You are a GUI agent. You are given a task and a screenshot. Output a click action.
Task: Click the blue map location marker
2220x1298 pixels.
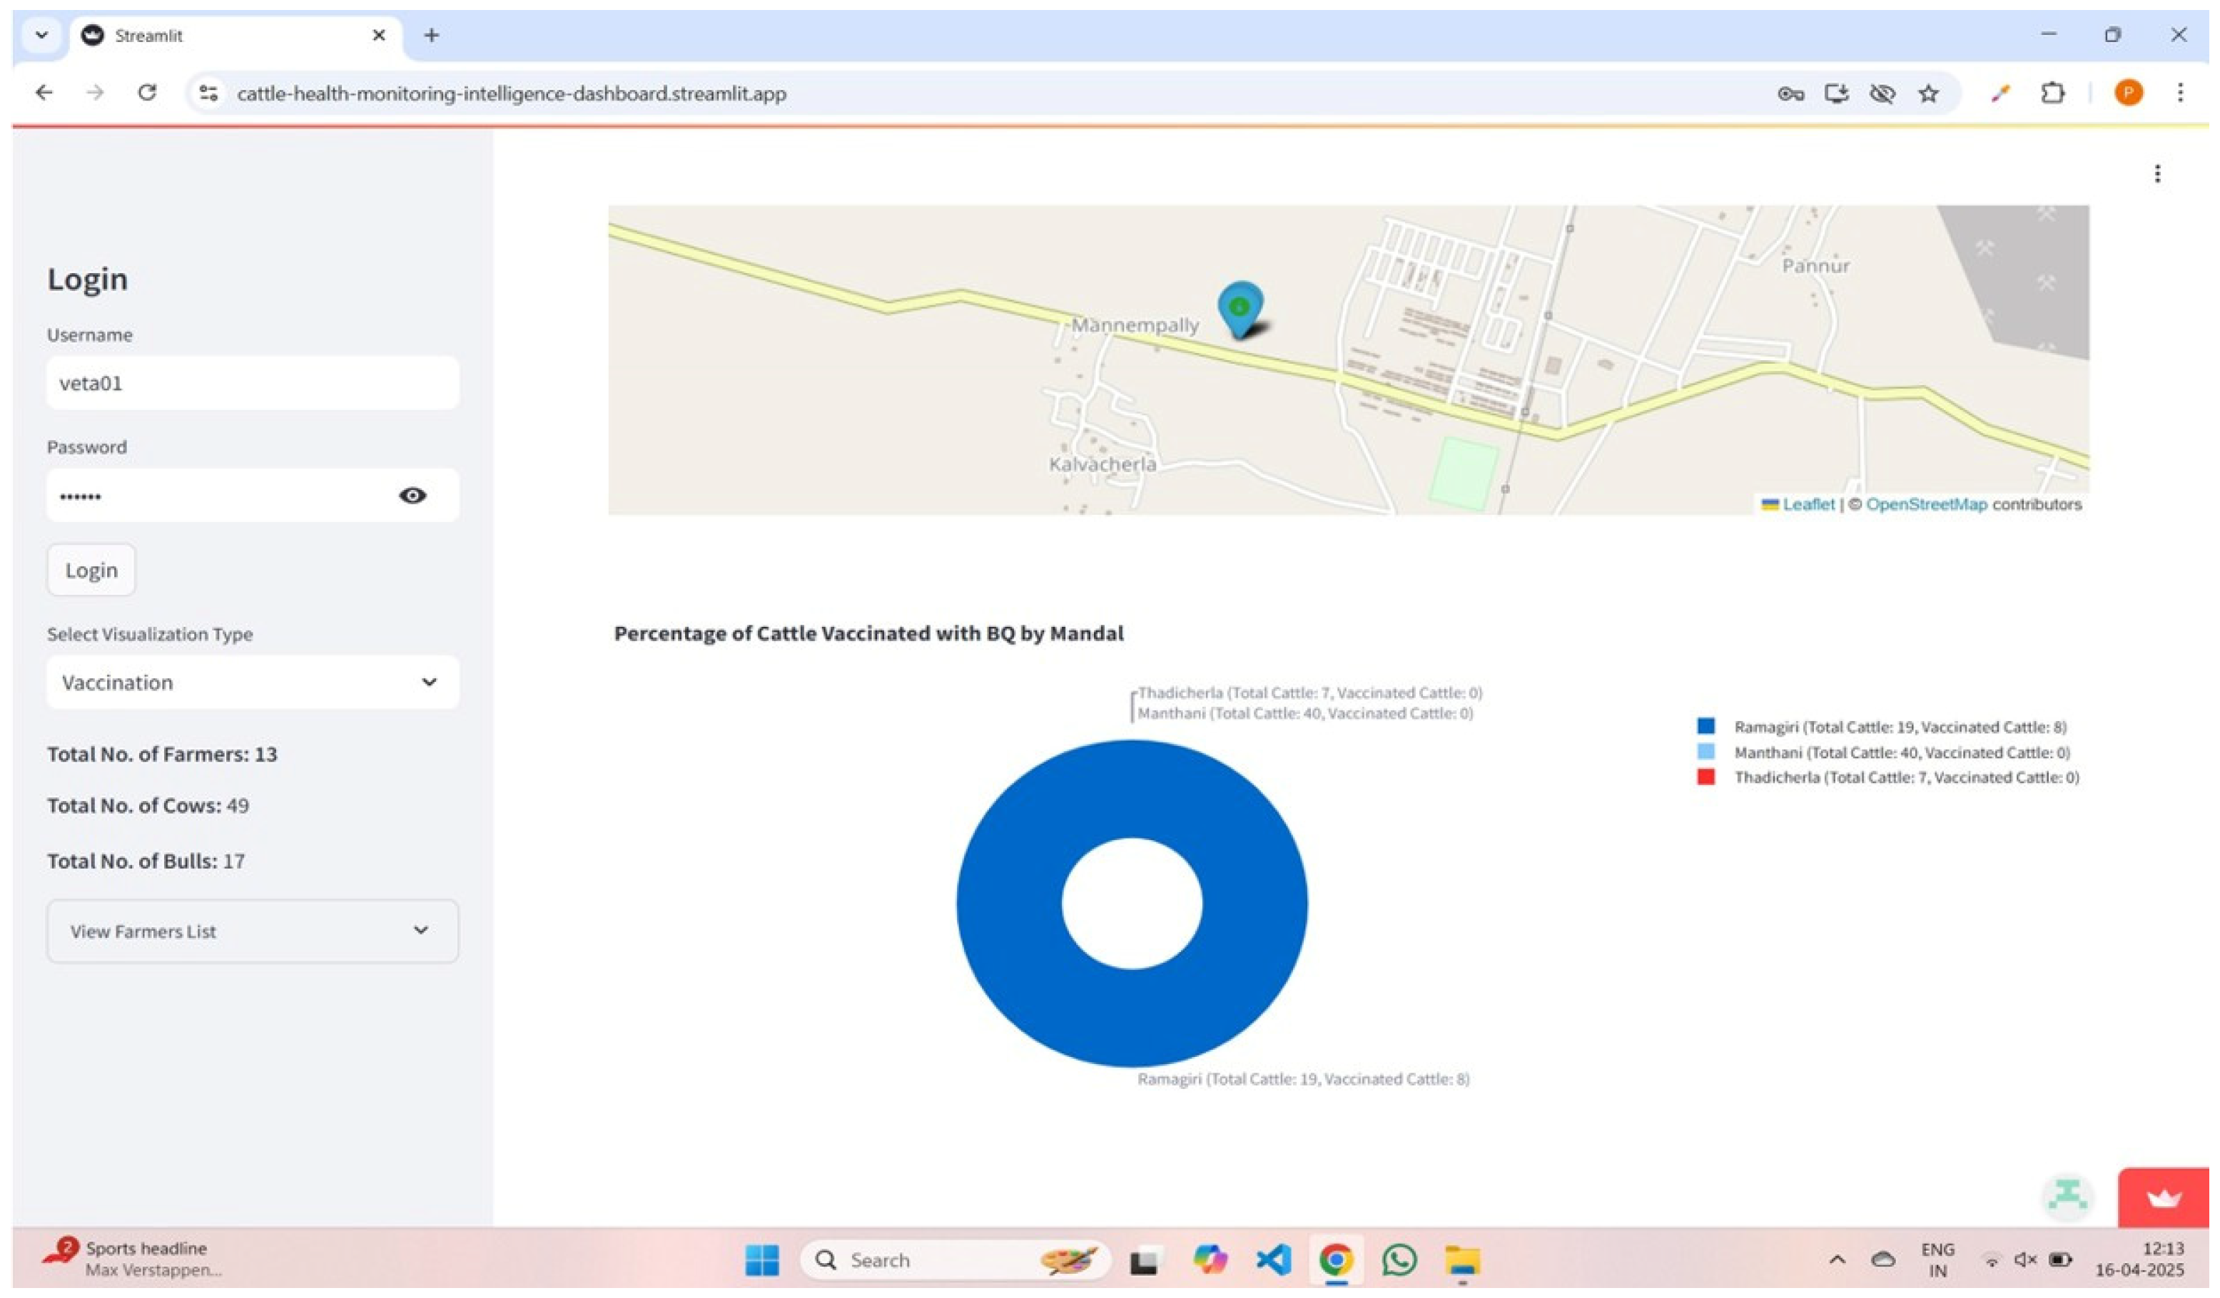1240,307
